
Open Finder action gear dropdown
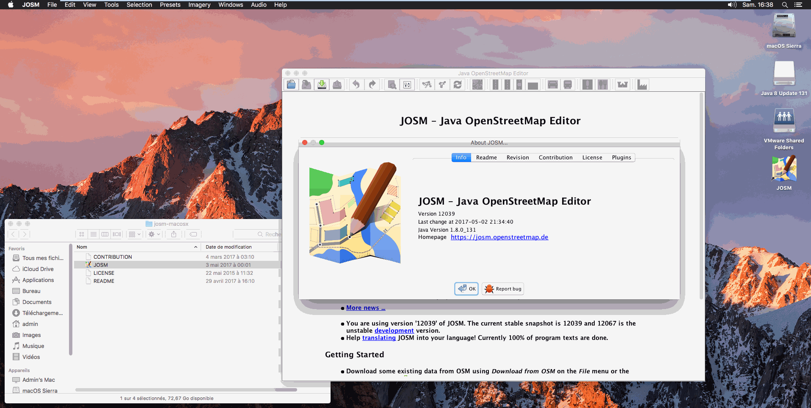coord(154,234)
